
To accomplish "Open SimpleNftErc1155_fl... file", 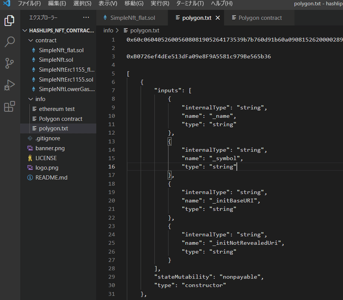I will click(x=66, y=70).
